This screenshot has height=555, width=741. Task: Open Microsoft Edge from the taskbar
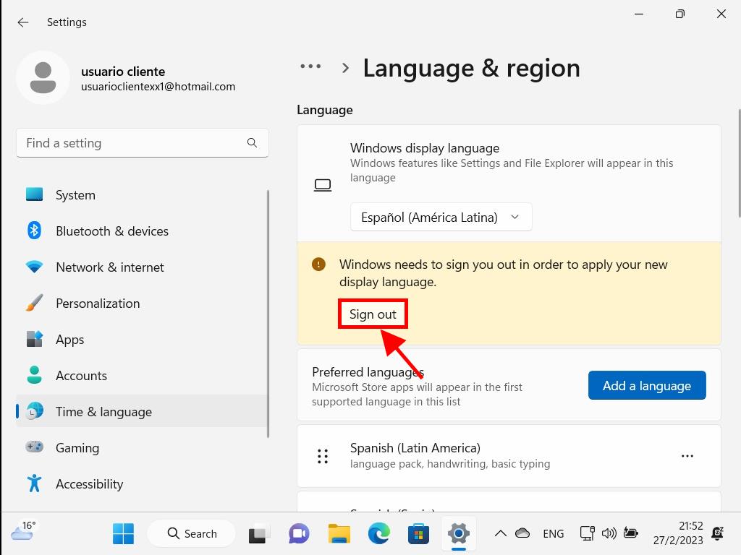378,534
